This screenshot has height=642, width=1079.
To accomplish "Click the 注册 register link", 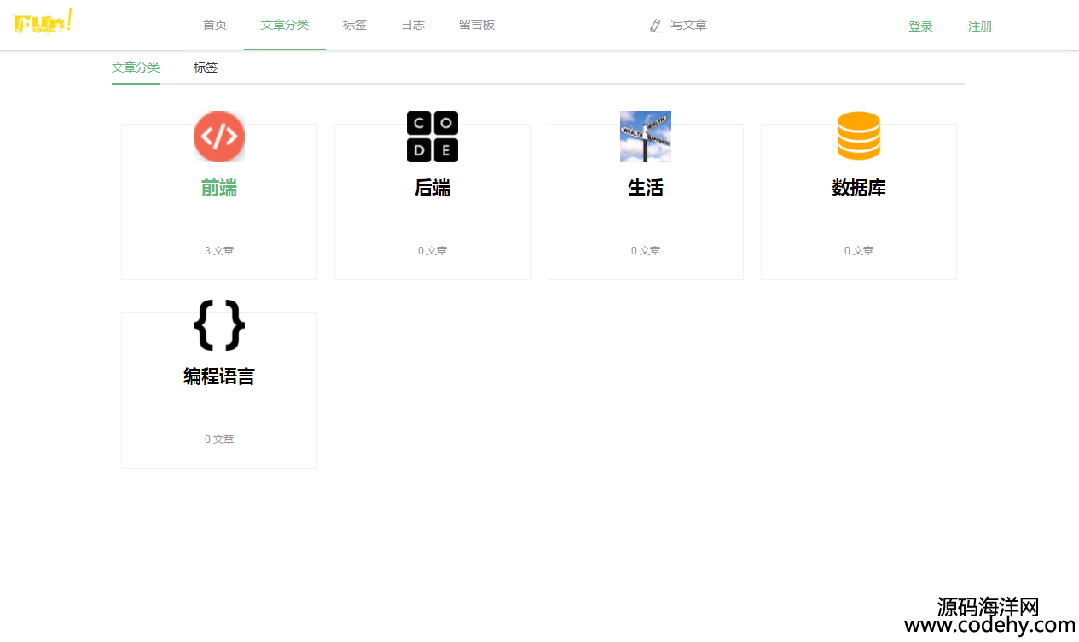I will 980,26.
